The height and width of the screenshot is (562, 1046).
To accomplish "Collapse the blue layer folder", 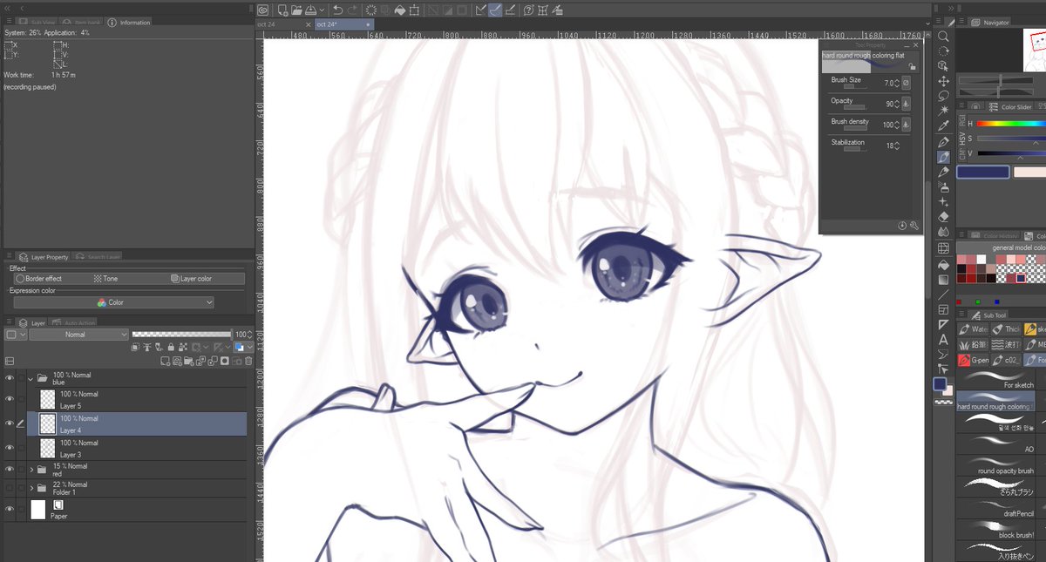I will pyautogui.click(x=31, y=379).
